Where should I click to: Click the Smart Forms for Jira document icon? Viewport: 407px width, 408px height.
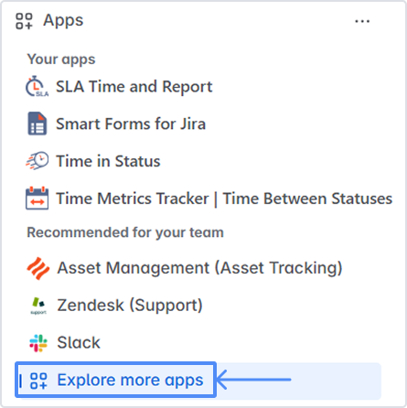tap(37, 123)
